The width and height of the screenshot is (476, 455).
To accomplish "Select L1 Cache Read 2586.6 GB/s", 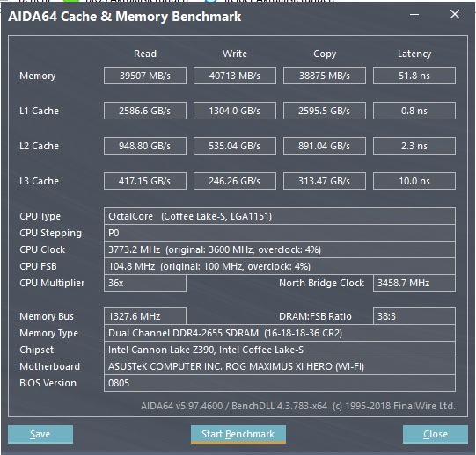I will click(145, 111).
